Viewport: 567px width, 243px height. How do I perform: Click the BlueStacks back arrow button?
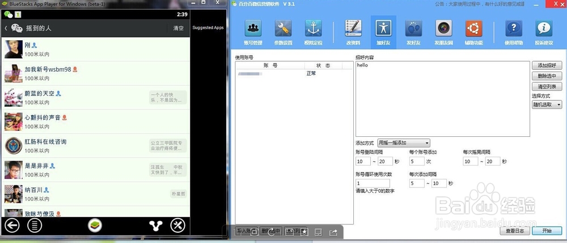click(x=12, y=225)
